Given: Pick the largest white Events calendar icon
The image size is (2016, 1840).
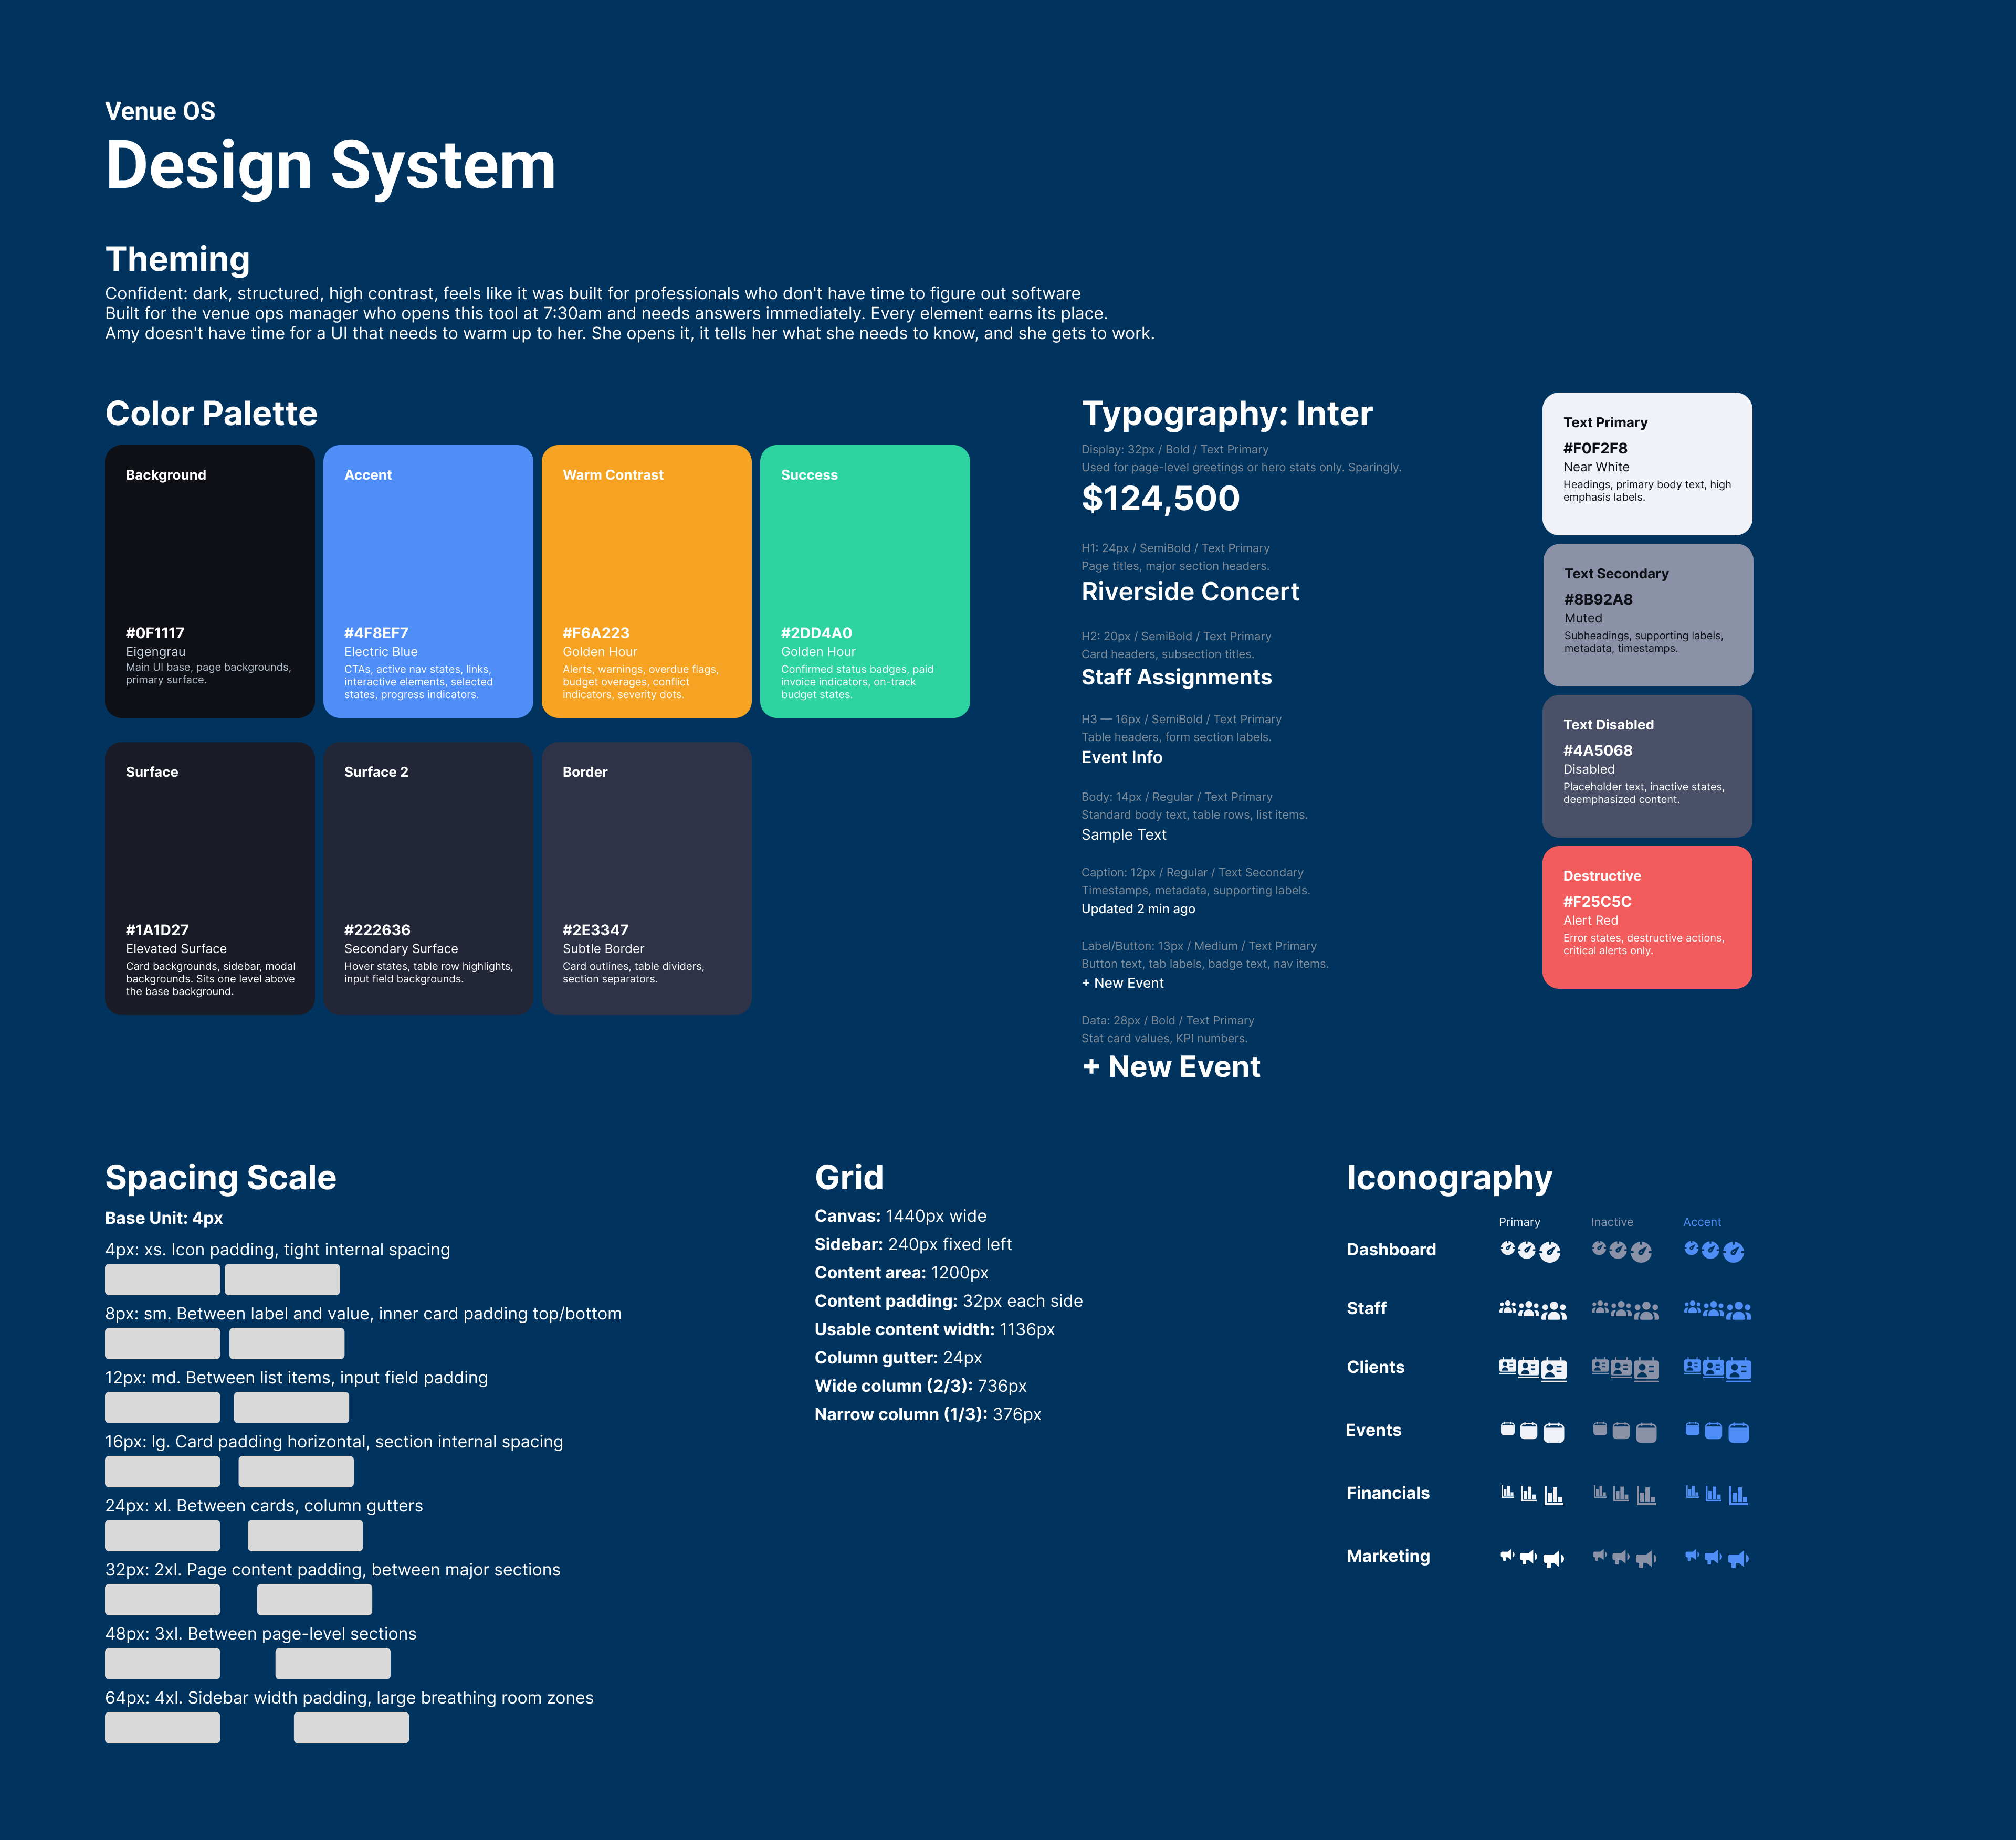Looking at the screenshot, I should pyautogui.click(x=1554, y=1433).
